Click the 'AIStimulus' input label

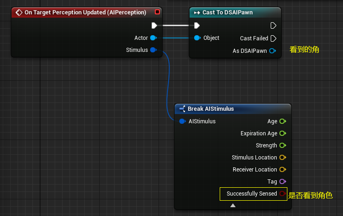pos(202,121)
